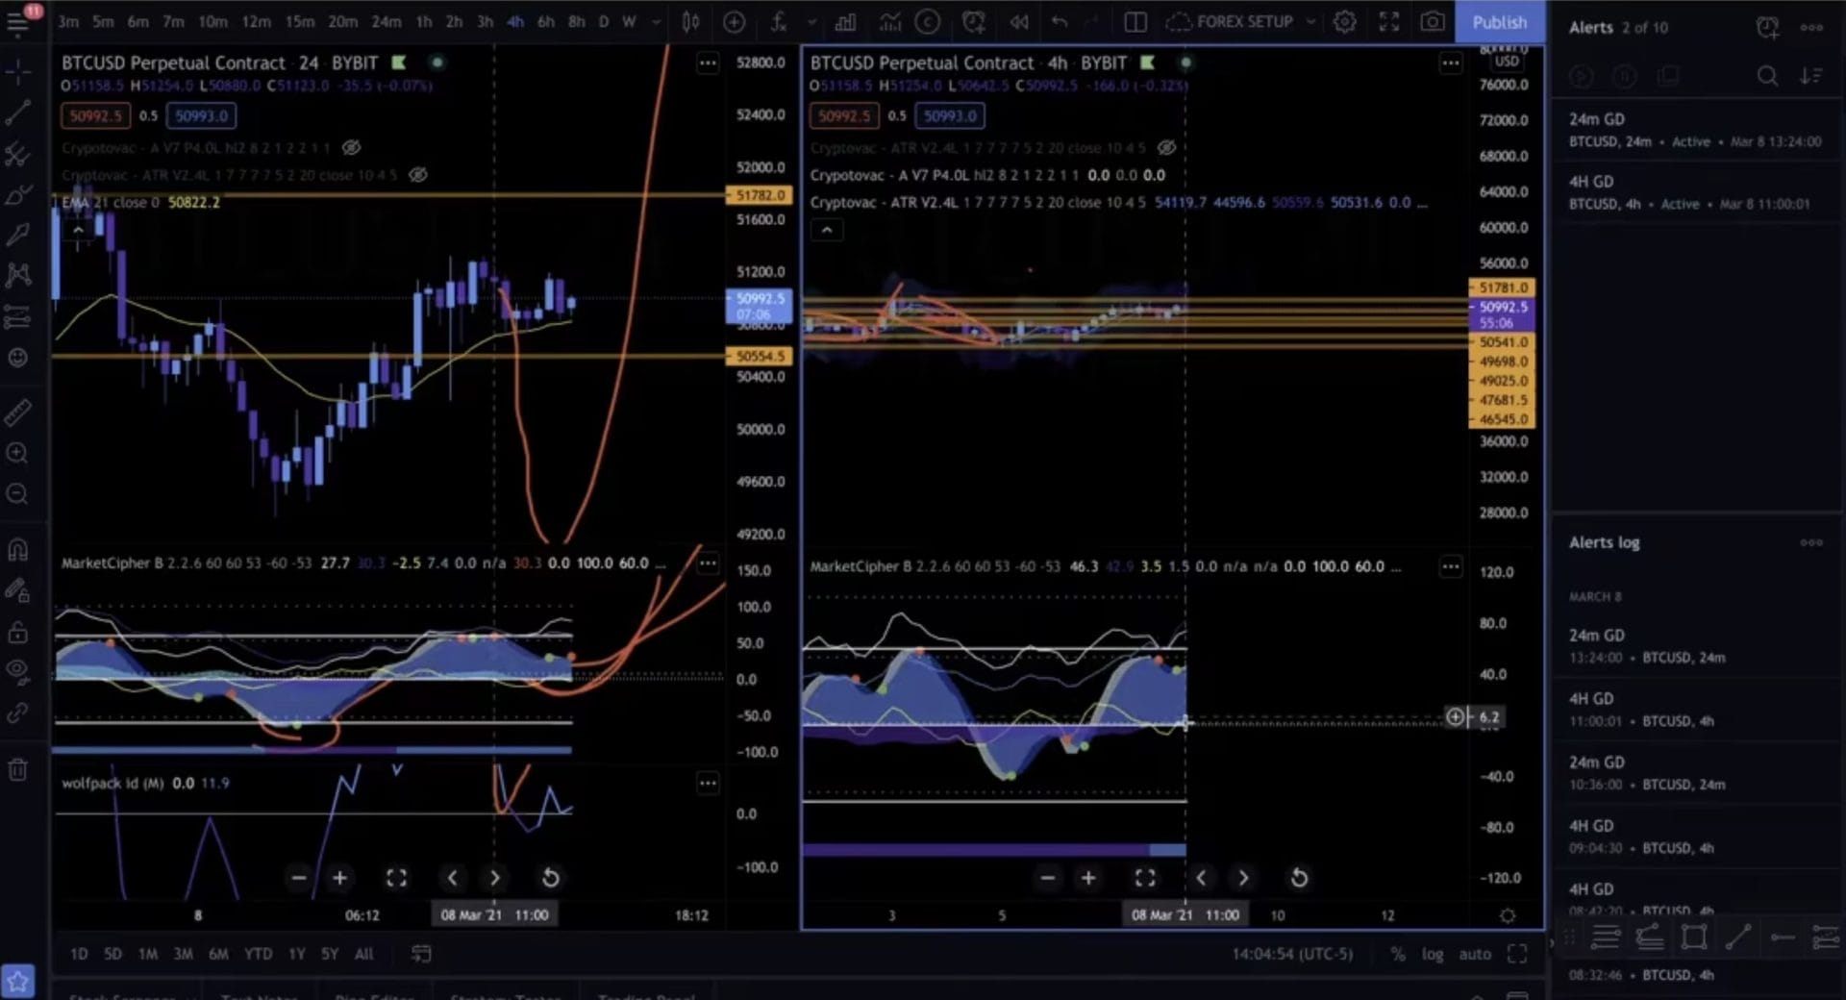This screenshot has width=1846, height=1000.
Task: Open the main hamburger menu
Action: pos(17,23)
